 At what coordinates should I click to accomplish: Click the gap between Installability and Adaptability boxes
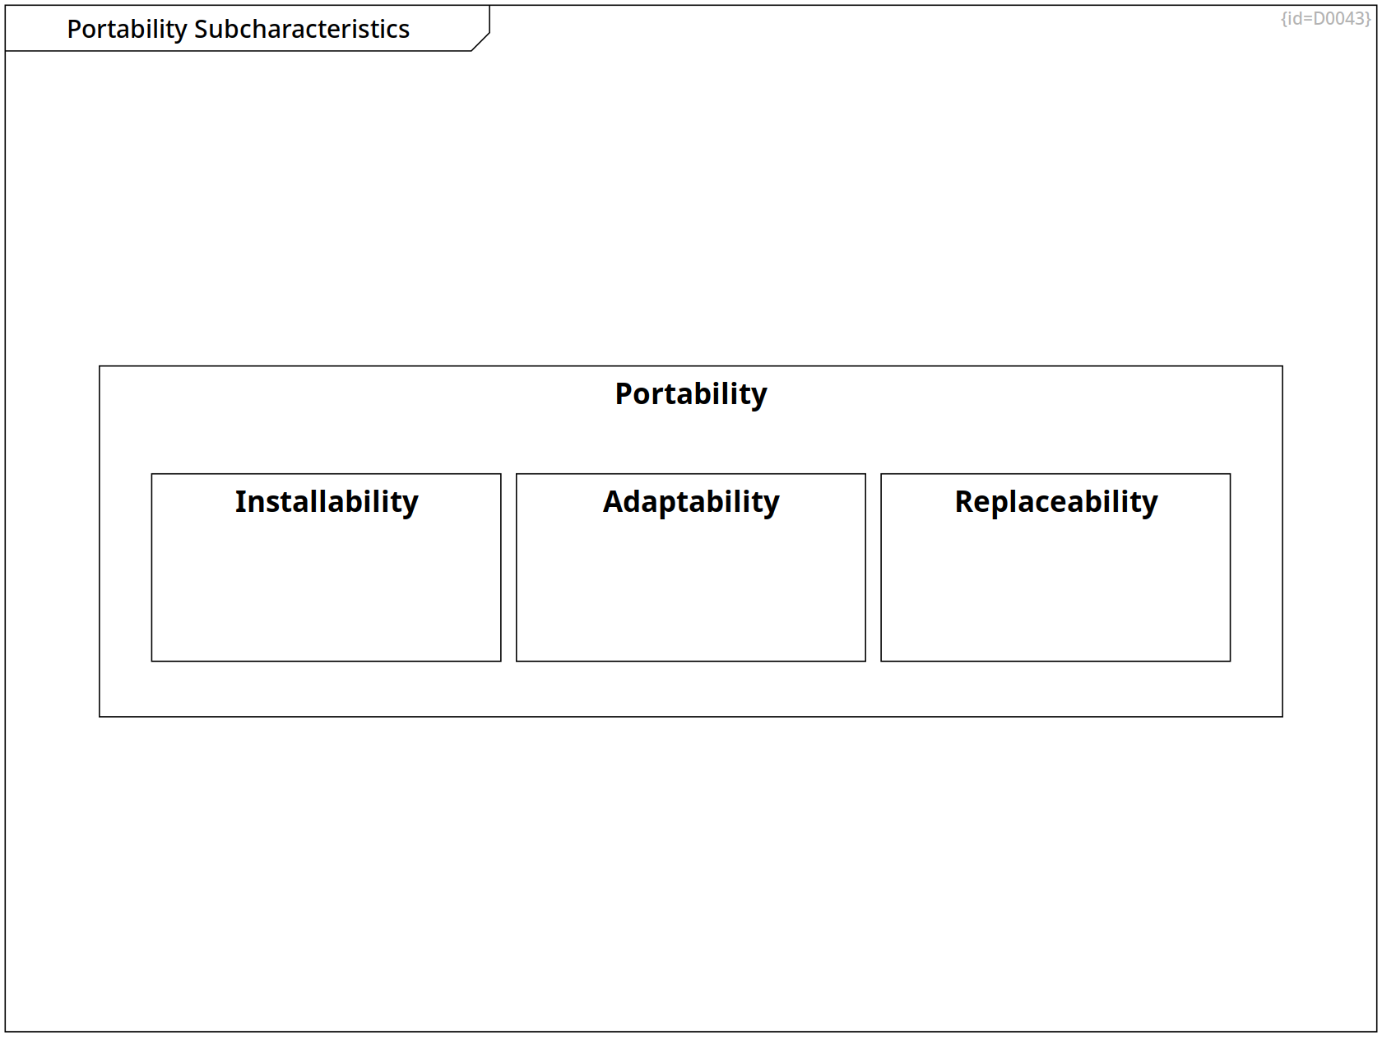[508, 568]
